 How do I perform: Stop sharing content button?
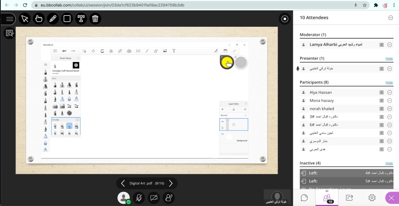click(x=284, y=19)
